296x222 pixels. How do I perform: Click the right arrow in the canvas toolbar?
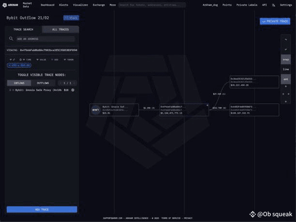tap(288, 94)
